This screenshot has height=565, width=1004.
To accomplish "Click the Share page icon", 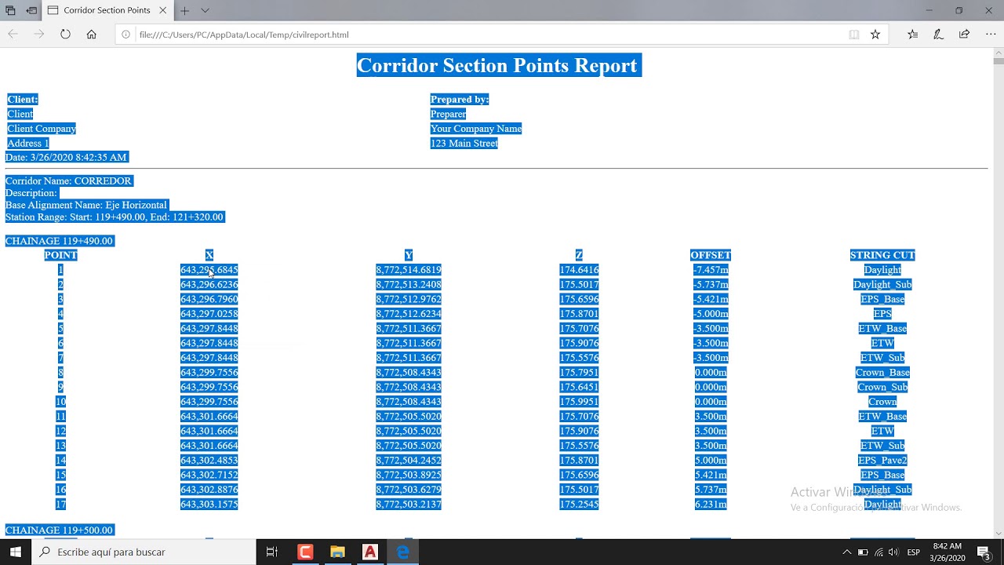I will 964,35.
